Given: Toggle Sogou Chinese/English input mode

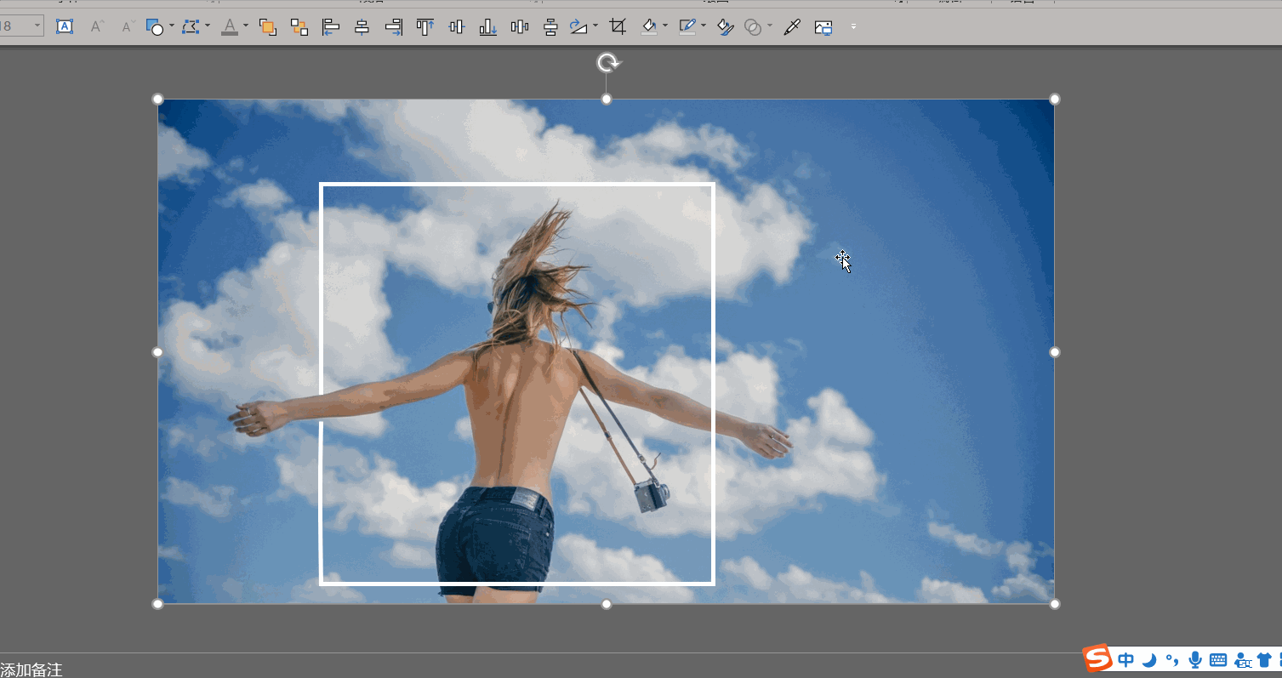Looking at the screenshot, I should pos(1126,660).
